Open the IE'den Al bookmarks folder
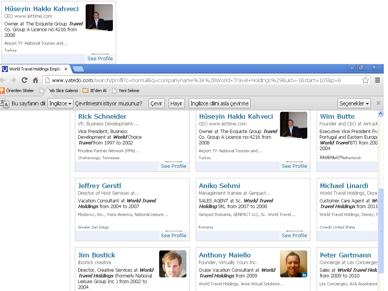Image resolution: width=388 pixels, height=291 pixels. tap(94, 91)
